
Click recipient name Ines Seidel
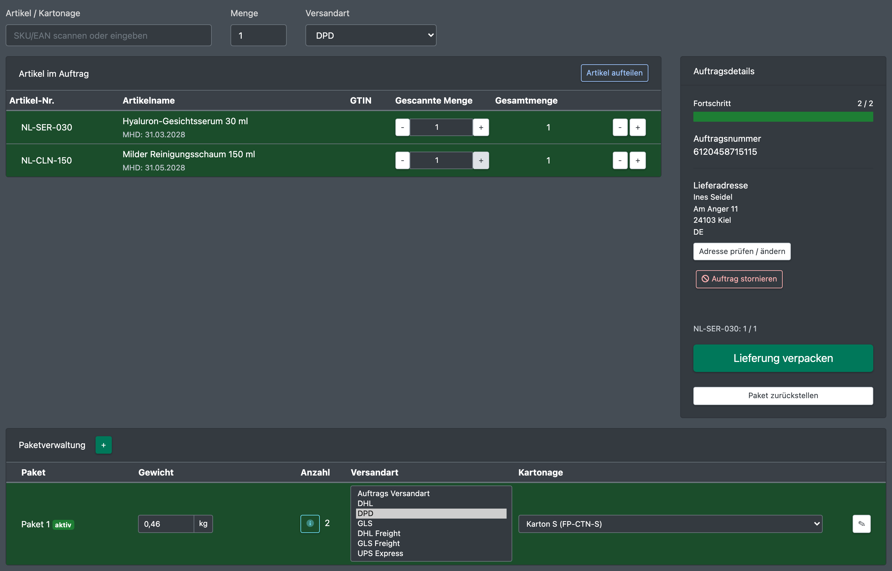[712, 197]
